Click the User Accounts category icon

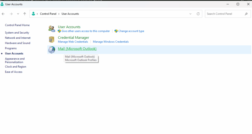coord(52,29)
